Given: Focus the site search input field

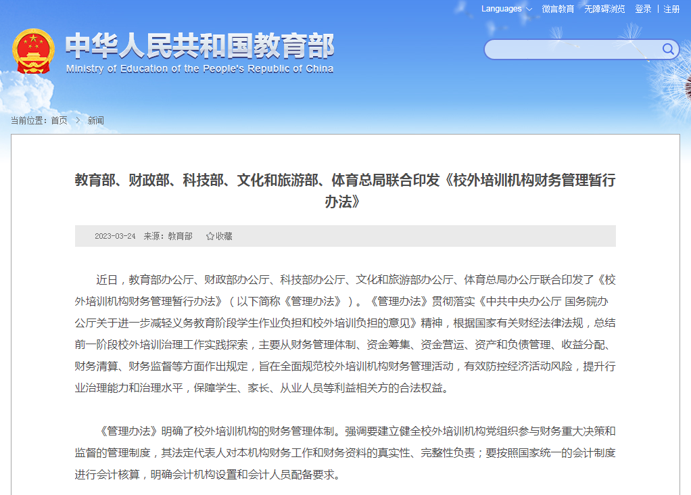Looking at the screenshot, I should coord(573,49).
